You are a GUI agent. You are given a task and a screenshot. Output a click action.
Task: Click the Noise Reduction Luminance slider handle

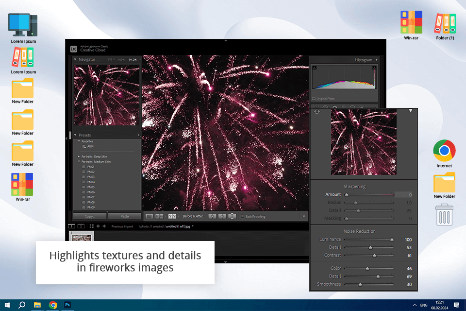click(392, 239)
